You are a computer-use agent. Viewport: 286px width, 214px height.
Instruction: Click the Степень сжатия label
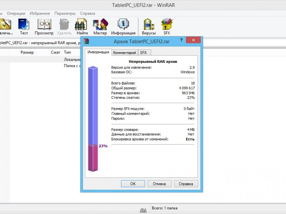pos(125,97)
